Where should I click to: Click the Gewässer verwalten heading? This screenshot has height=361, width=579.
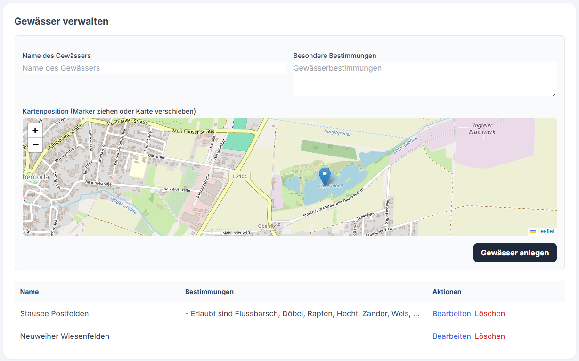pos(62,21)
